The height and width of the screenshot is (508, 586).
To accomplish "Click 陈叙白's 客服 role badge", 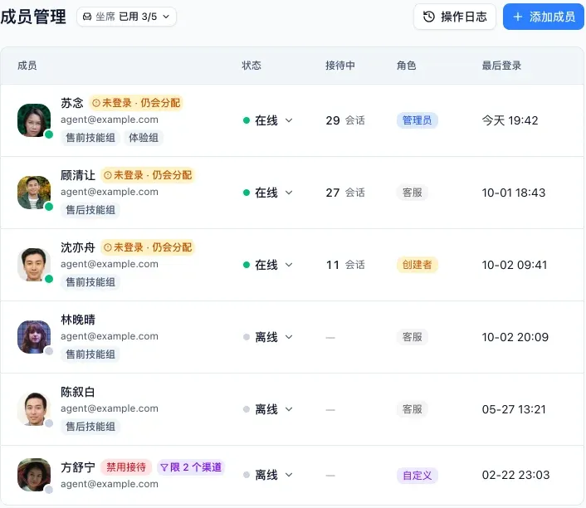I will pyautogui.click(x=413, y=409).
